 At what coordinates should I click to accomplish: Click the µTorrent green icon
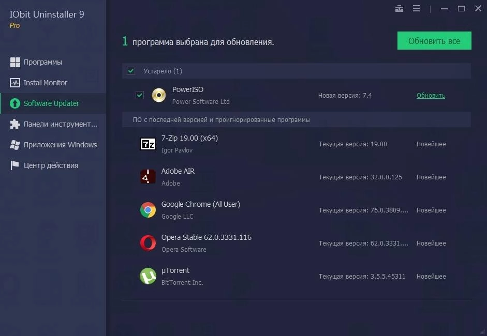pyautogui.click(x=148, y=276)
